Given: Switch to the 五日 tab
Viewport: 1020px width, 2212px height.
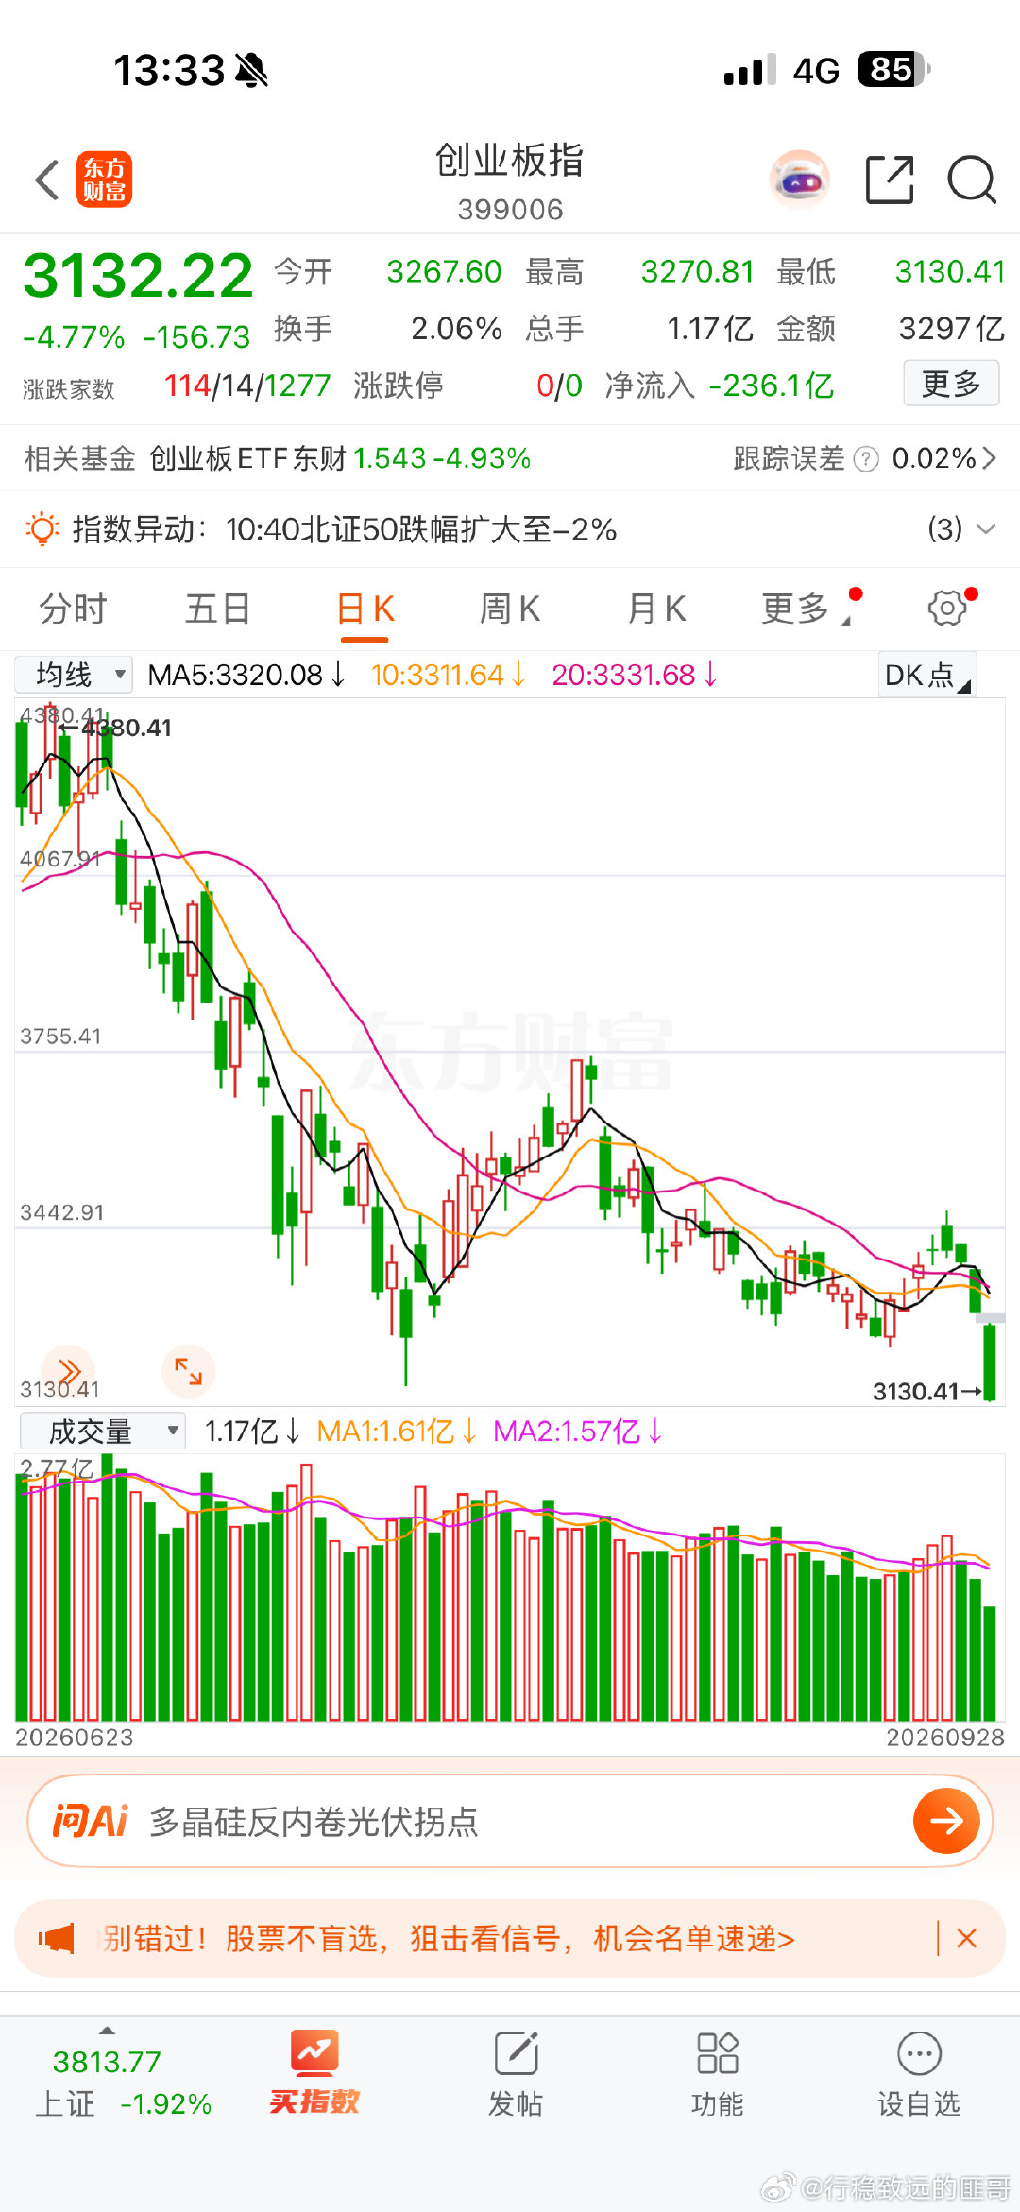Looking at the screenshot, I should point(217,609).
